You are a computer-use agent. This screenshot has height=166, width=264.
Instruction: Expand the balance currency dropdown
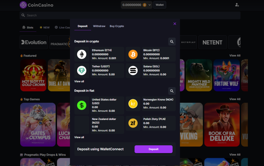149,5
